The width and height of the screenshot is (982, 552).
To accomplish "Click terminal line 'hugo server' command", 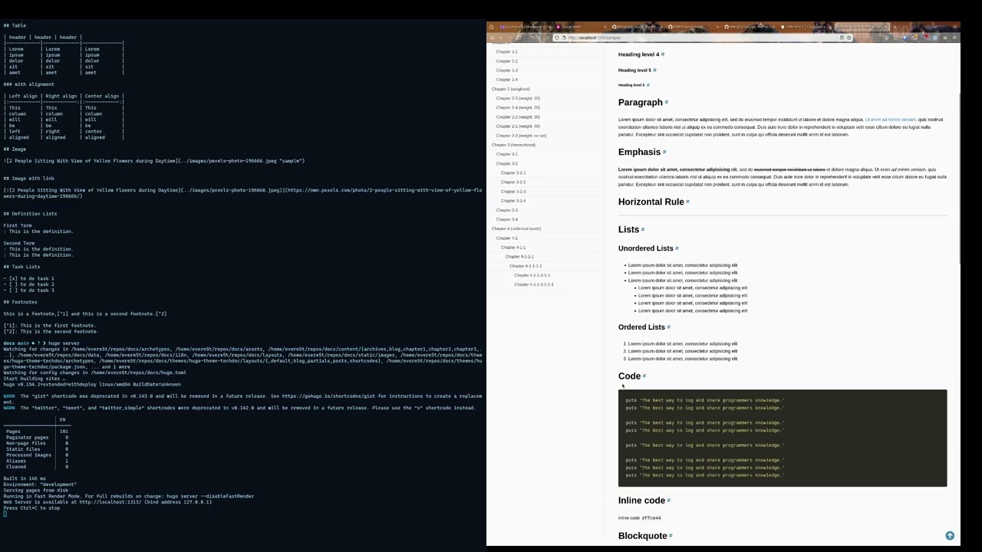I will [x=62, y=343].
